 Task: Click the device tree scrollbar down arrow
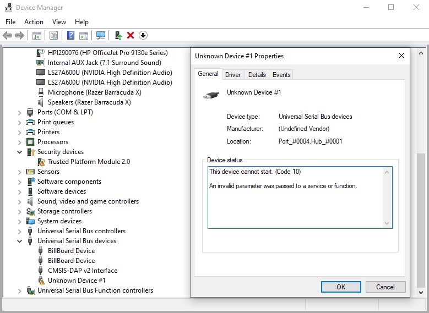pos(421,293)
